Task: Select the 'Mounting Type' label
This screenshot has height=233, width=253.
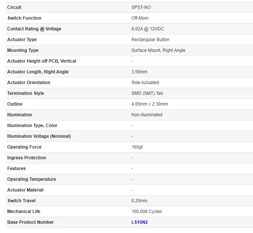Action: pyautogui.click(x=23, y=50)
